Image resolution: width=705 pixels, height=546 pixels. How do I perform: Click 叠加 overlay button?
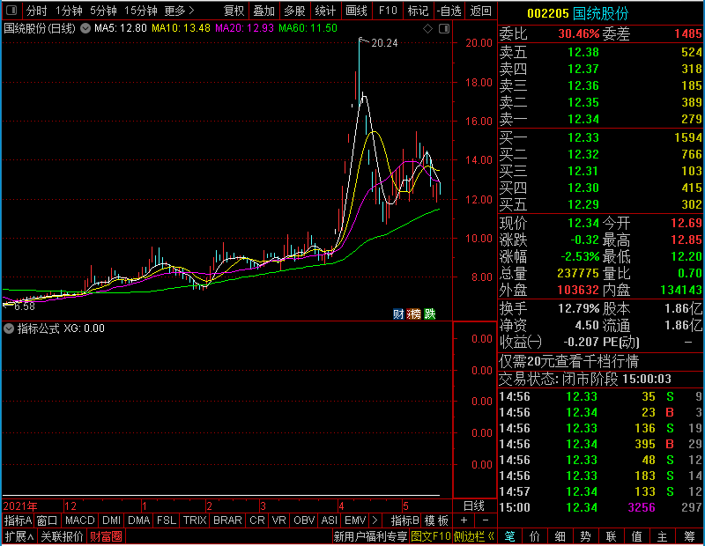click(x=263, y=11)
